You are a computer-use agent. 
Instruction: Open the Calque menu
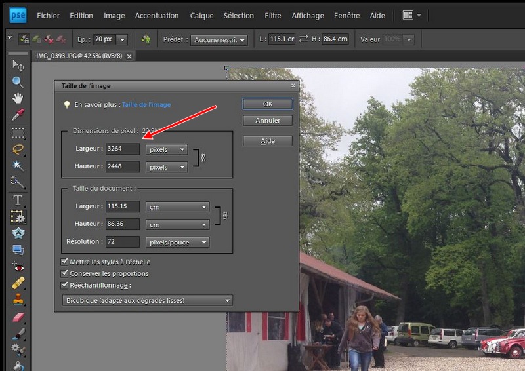tap(201, 16)
